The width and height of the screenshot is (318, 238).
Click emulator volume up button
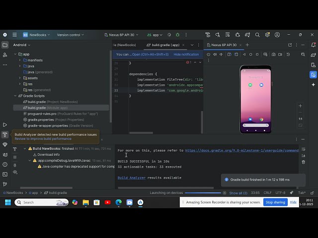point(215,55)
